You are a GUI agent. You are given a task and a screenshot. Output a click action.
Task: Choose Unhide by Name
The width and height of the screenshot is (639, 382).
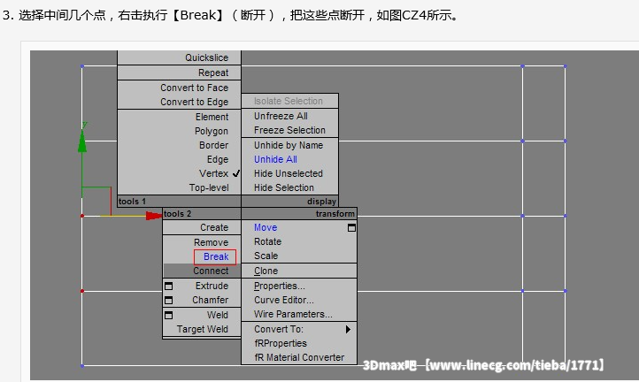click(289, 145)
